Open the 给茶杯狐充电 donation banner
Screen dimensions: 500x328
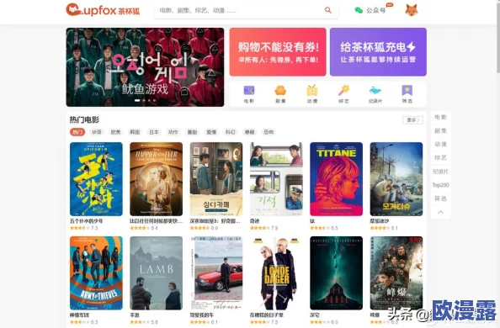point(378,51)
